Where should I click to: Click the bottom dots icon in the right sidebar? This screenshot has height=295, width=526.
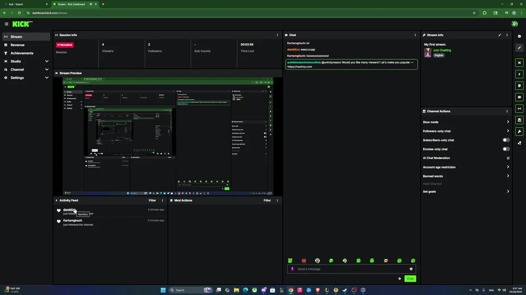[x=519, y=143]
